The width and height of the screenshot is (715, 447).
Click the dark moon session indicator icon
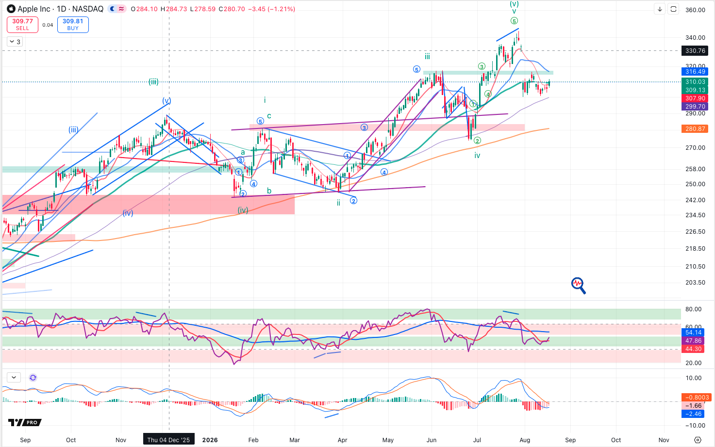113,9
